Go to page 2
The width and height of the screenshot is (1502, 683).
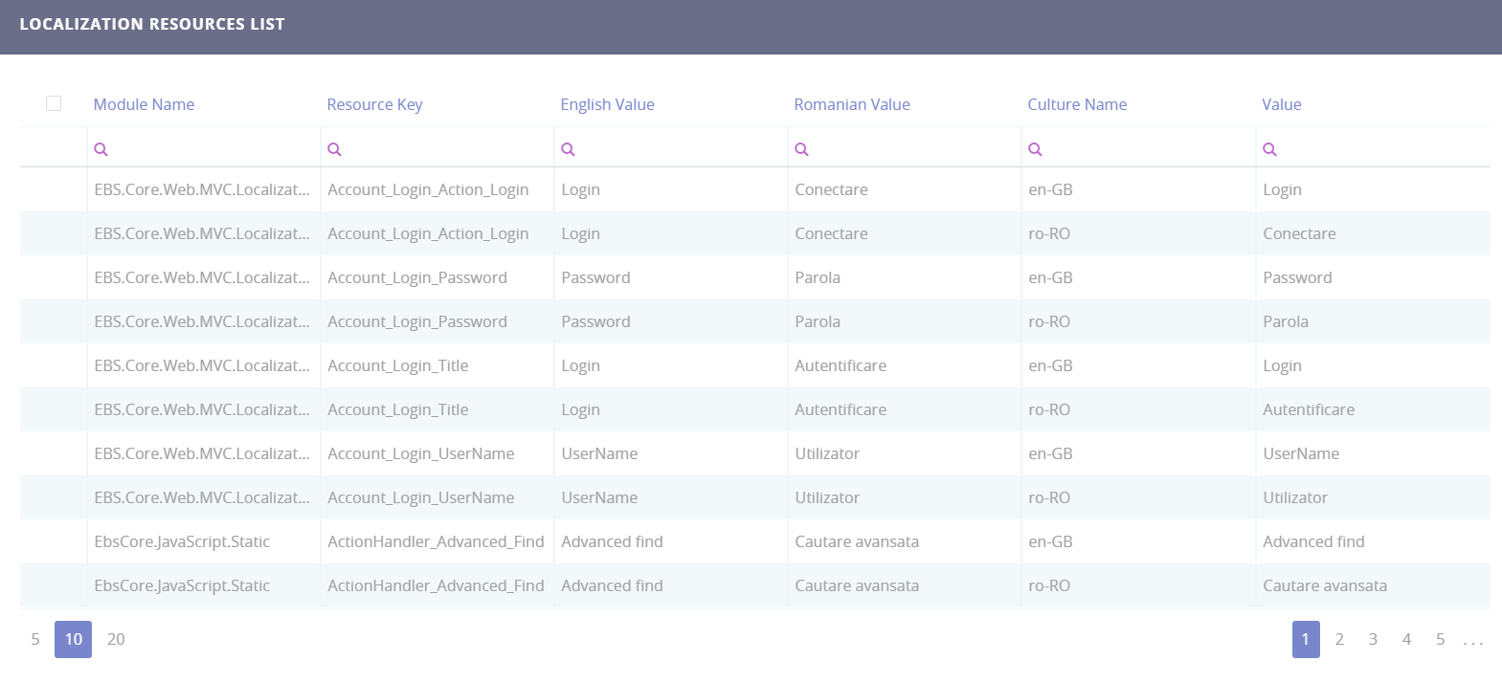click(x=1339, y=639)
